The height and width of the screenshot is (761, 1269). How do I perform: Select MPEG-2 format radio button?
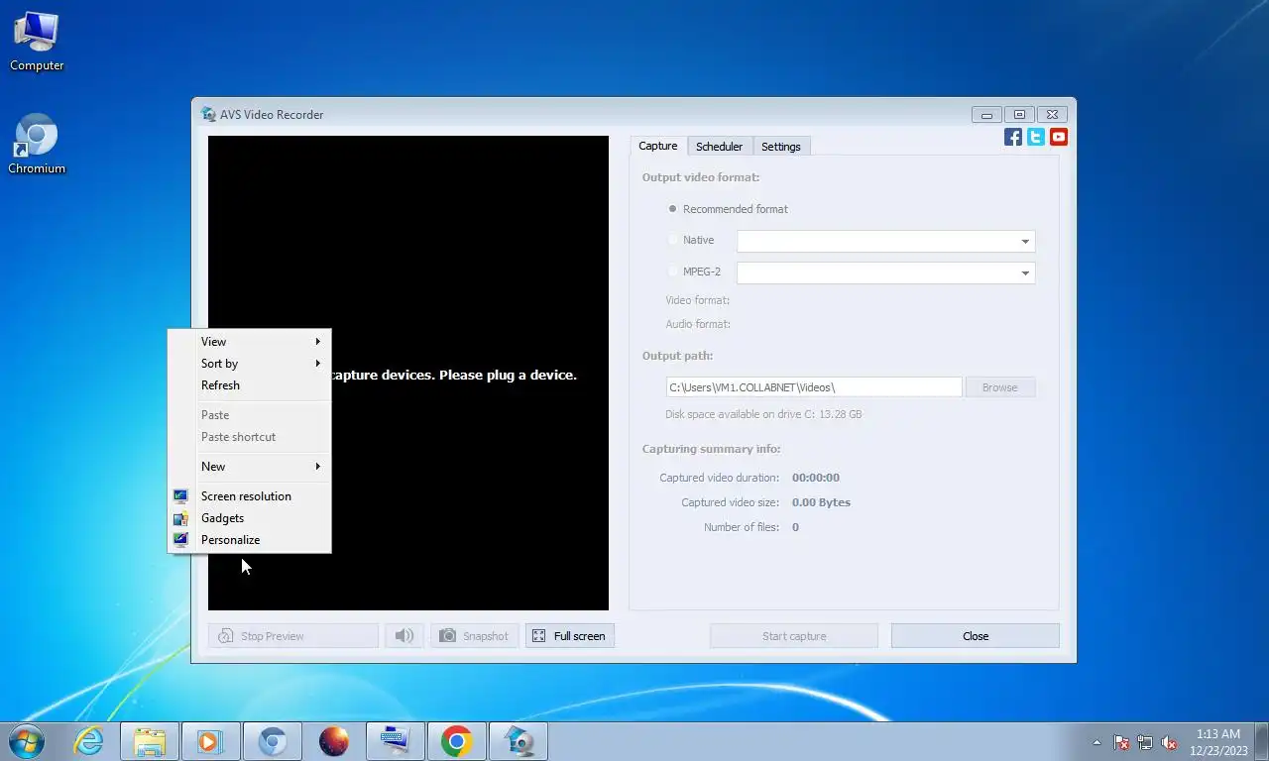pyautogui.click(x=673, y=272)
